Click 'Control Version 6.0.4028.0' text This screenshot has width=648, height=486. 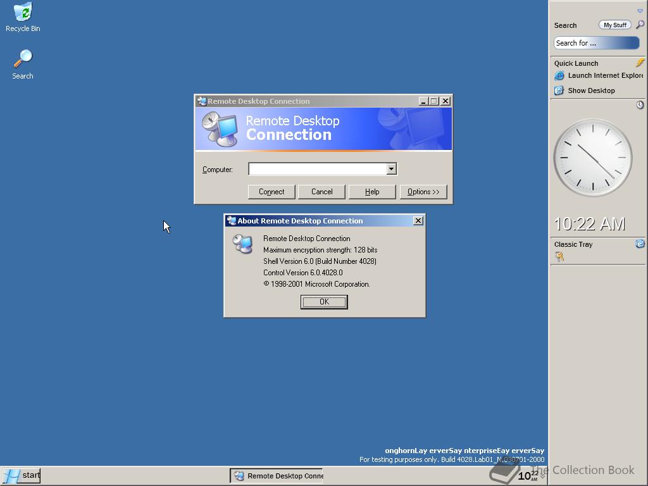click(303, 273)
